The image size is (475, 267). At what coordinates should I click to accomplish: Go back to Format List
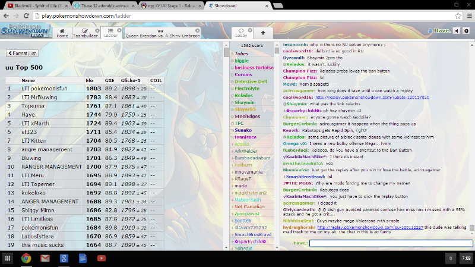point(22,53)
